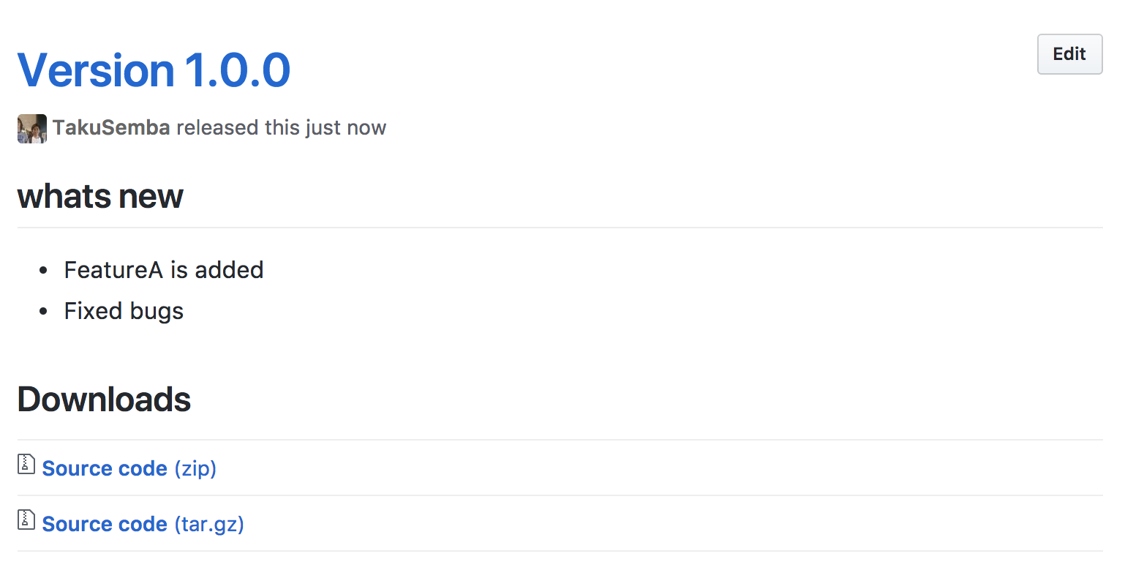The width and height of the screenshot is (1125, 581).
Task: Click the "released this" text
Action: coord(238,127)
